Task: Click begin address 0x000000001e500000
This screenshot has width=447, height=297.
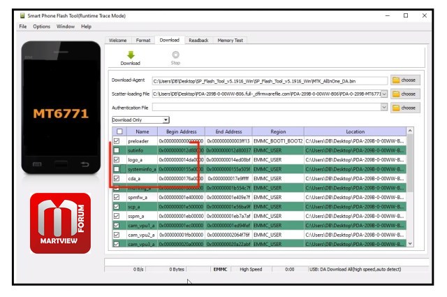Action: coord(182,207)
